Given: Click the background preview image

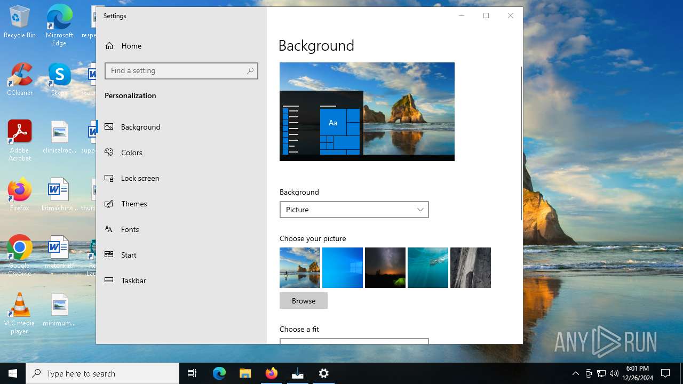Looking at the screenshot, I should pos(367,111).
